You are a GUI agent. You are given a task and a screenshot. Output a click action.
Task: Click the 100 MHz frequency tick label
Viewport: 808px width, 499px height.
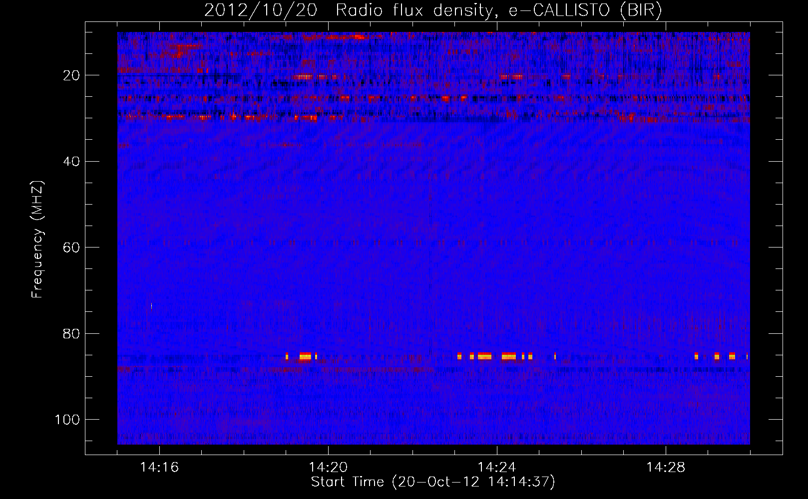(67, 420)
